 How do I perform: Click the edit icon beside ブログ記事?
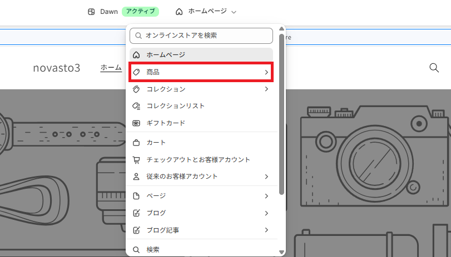click(x=136, y=230)
